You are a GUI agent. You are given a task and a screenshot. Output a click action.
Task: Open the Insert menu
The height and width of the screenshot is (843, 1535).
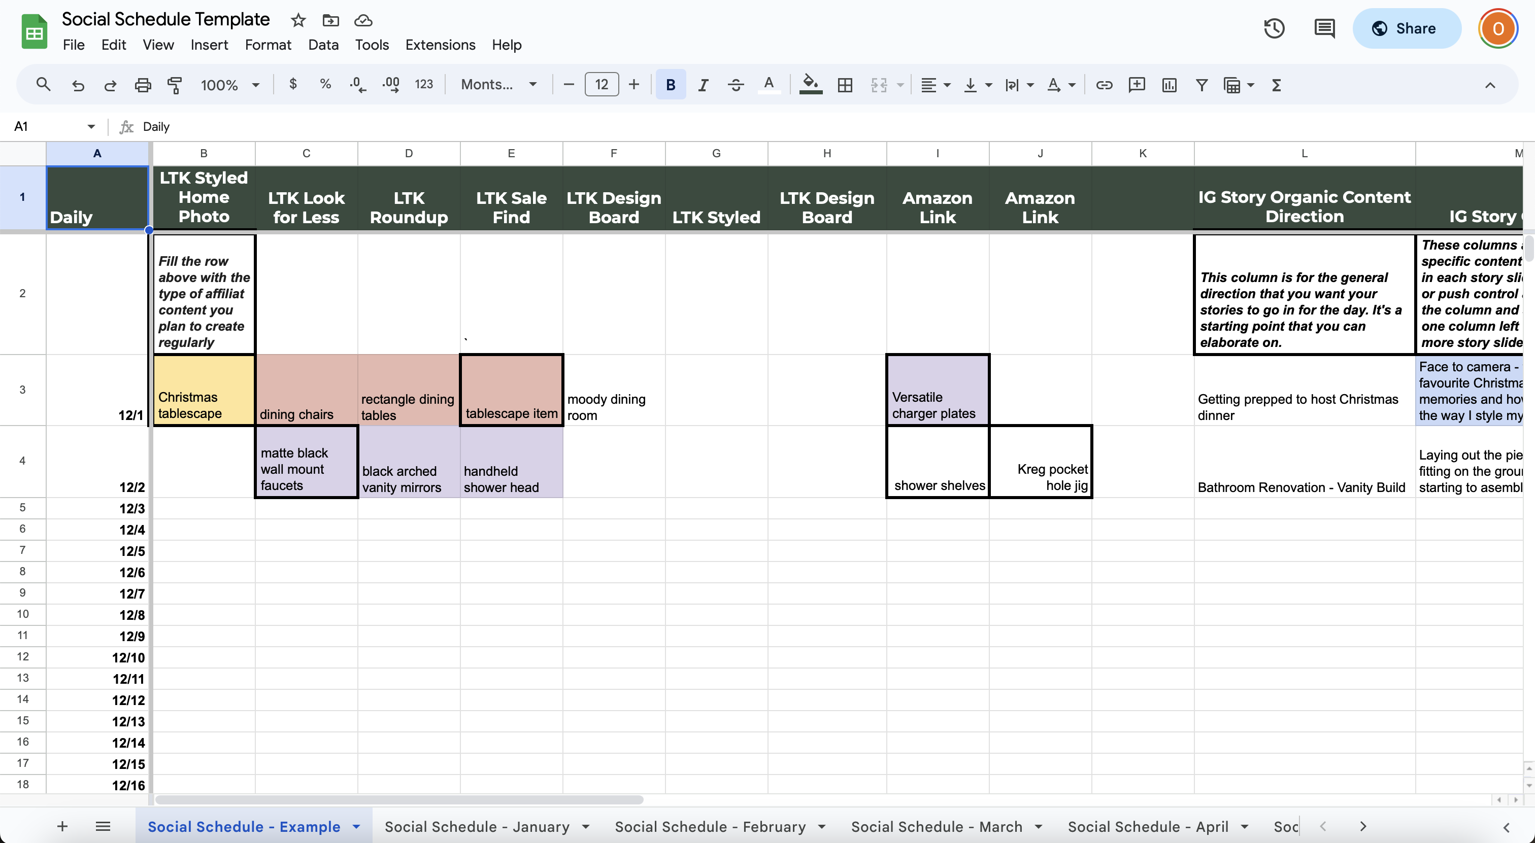coord(209,45)
